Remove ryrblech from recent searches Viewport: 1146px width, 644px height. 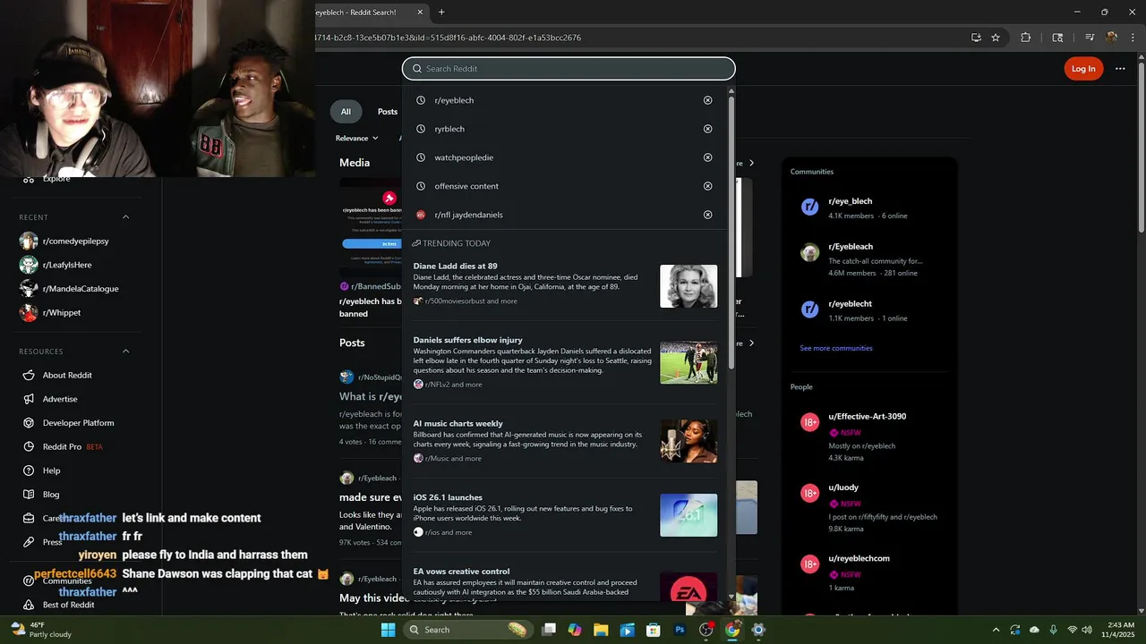(x=707, y=129)
